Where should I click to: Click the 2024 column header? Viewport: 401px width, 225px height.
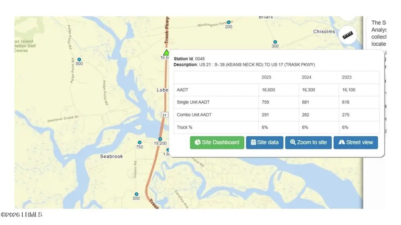[x=306, y=77]
